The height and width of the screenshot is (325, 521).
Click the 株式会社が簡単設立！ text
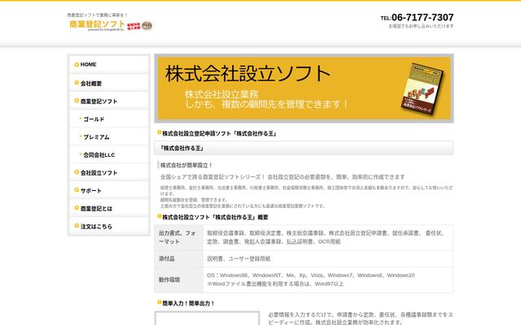pos(186,165)
